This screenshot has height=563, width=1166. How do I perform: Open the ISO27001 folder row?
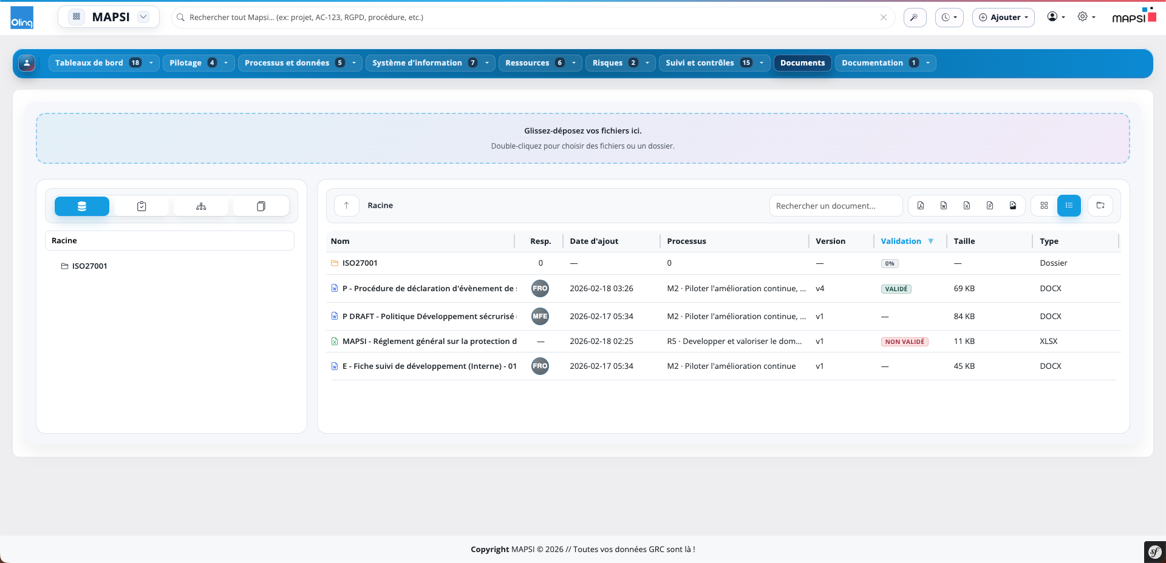tap(723, 263)
